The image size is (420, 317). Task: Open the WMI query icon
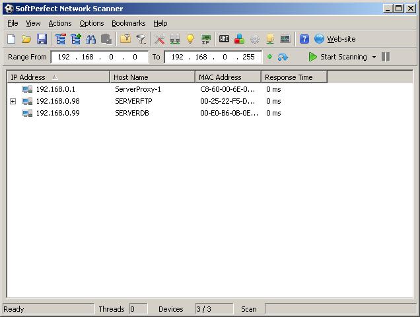(224, 39)
